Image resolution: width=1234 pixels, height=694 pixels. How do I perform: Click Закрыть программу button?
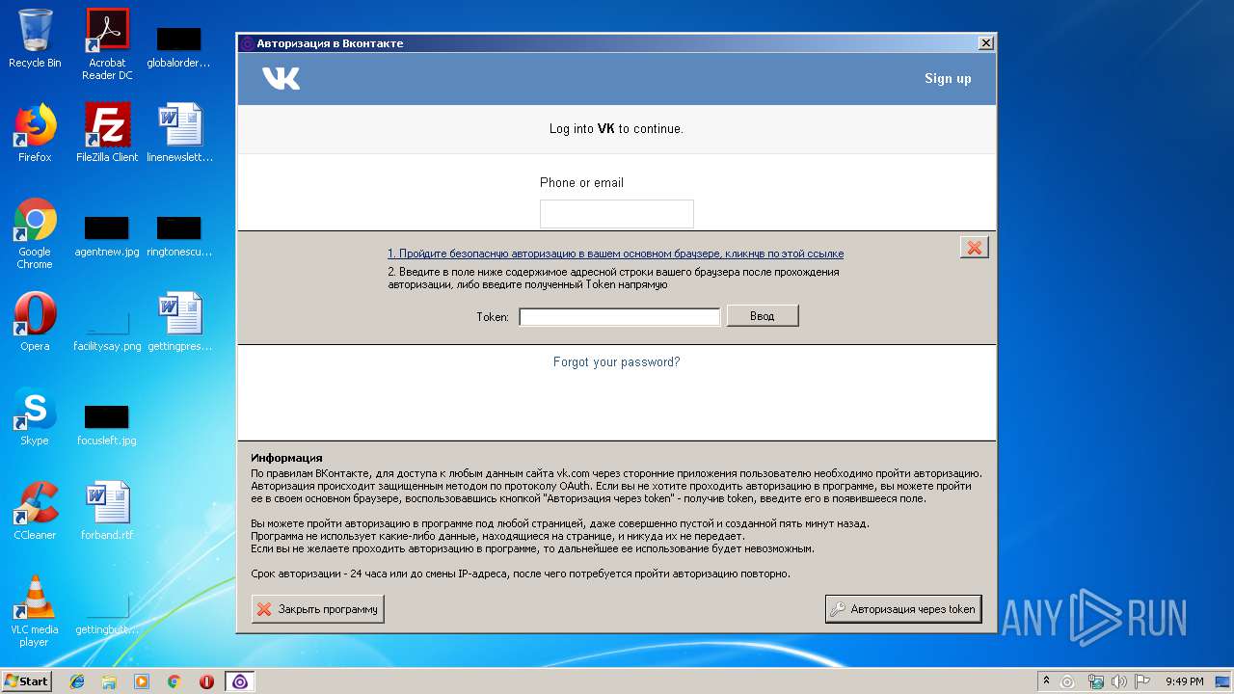[318, 609]
